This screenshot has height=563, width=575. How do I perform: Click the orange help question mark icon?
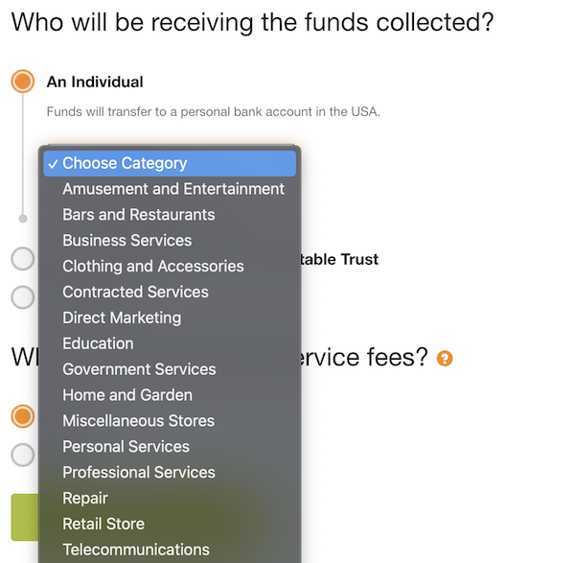point(445,358)
